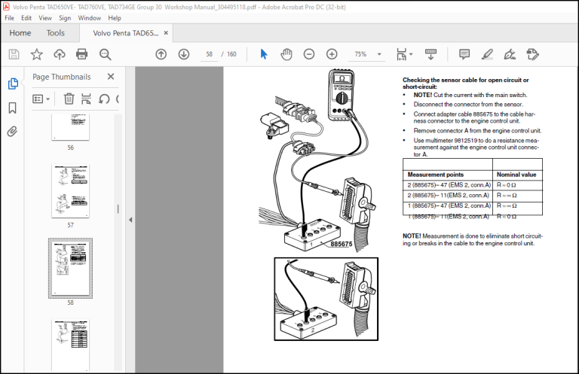Open the Window menu
579x374 pixels.
coord(90,18)
